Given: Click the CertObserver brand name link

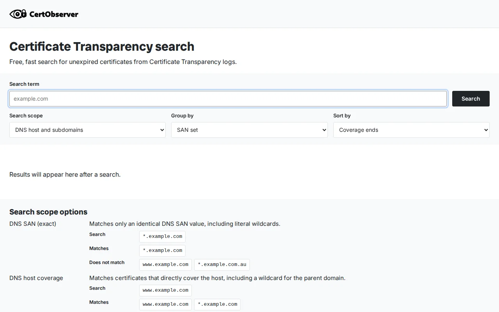Looking at the screenshot, I should pyautogui.click(x=54, y=14).
